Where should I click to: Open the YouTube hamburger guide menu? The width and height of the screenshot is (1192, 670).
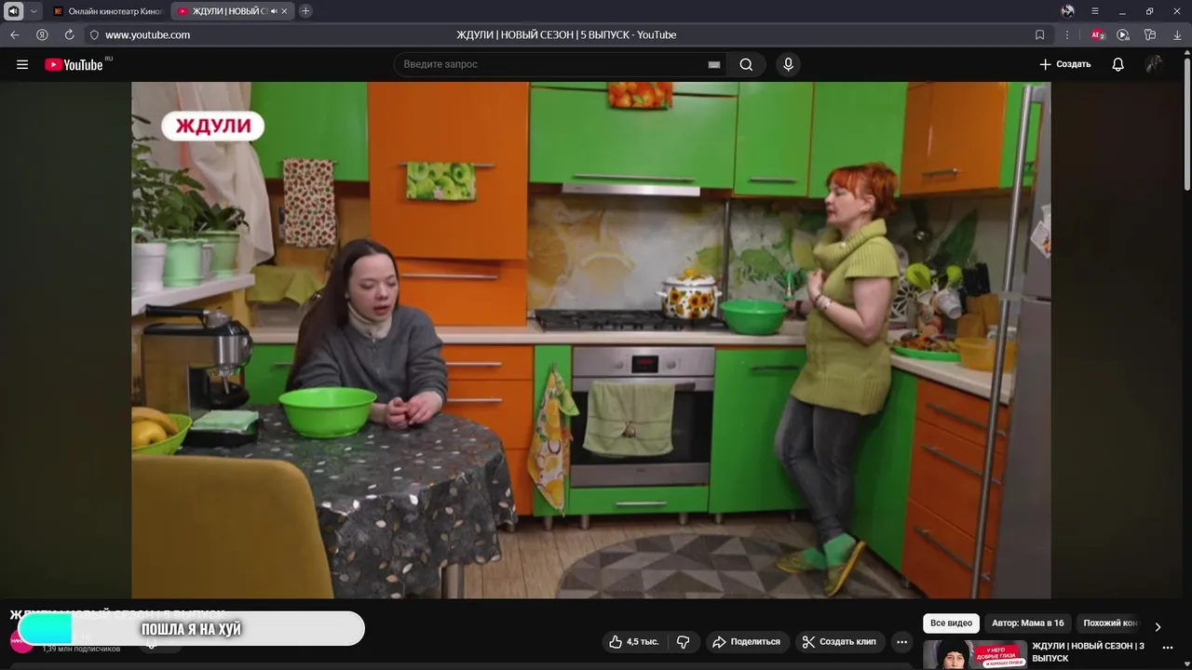coord(22,64)
